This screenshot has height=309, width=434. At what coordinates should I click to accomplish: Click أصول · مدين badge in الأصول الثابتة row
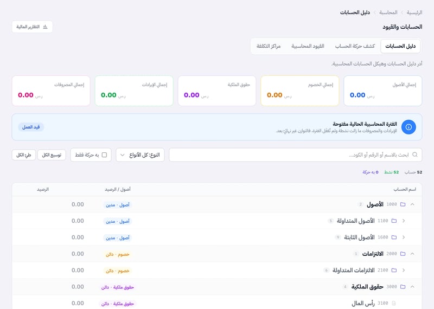(x=118, y=238)
